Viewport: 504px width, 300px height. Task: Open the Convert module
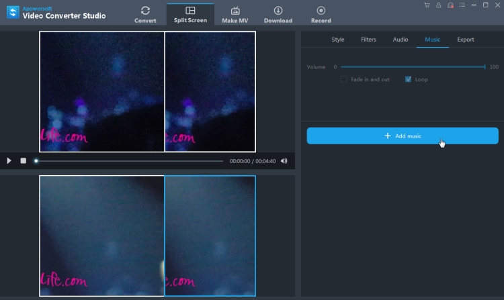pyautogui.click(x=145, y=15)
